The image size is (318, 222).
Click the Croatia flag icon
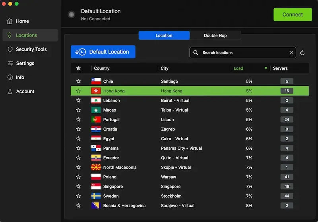[96, 129]
